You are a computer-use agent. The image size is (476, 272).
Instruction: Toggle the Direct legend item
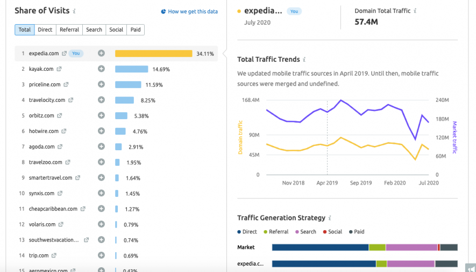(x=247, y=232)
